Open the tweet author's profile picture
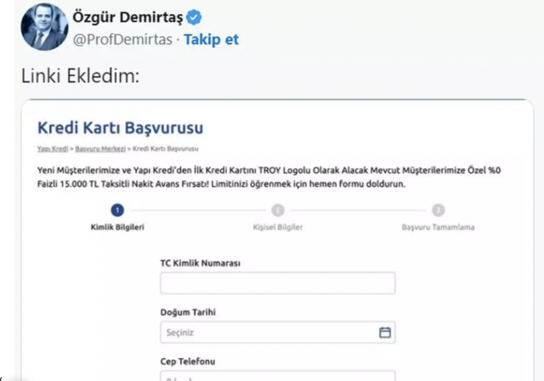Viewport: 544px width, 381px height. [44, 27]
